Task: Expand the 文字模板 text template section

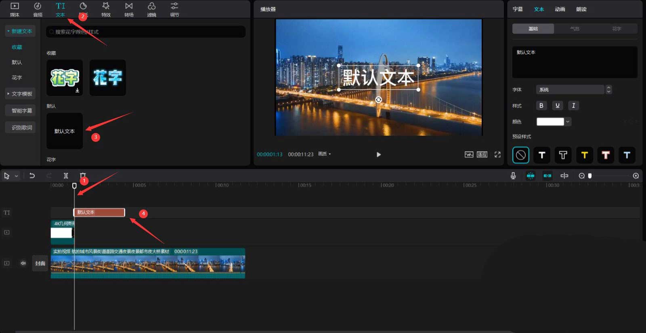Action: (x=20, y=94)
